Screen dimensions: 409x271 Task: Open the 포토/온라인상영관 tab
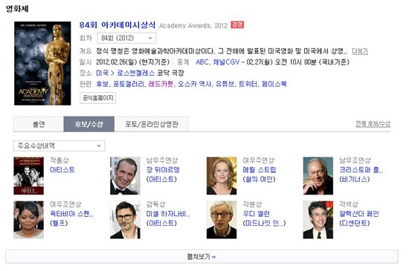[x=152, y=124]
